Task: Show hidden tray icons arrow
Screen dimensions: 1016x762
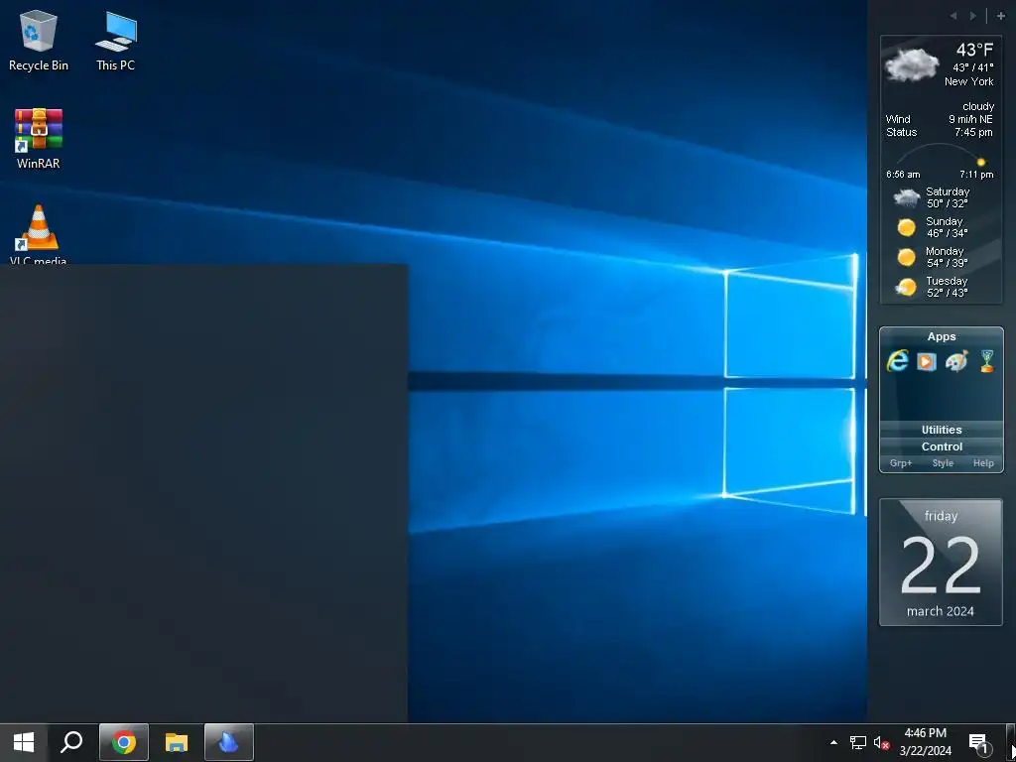Action: point(833,742)
